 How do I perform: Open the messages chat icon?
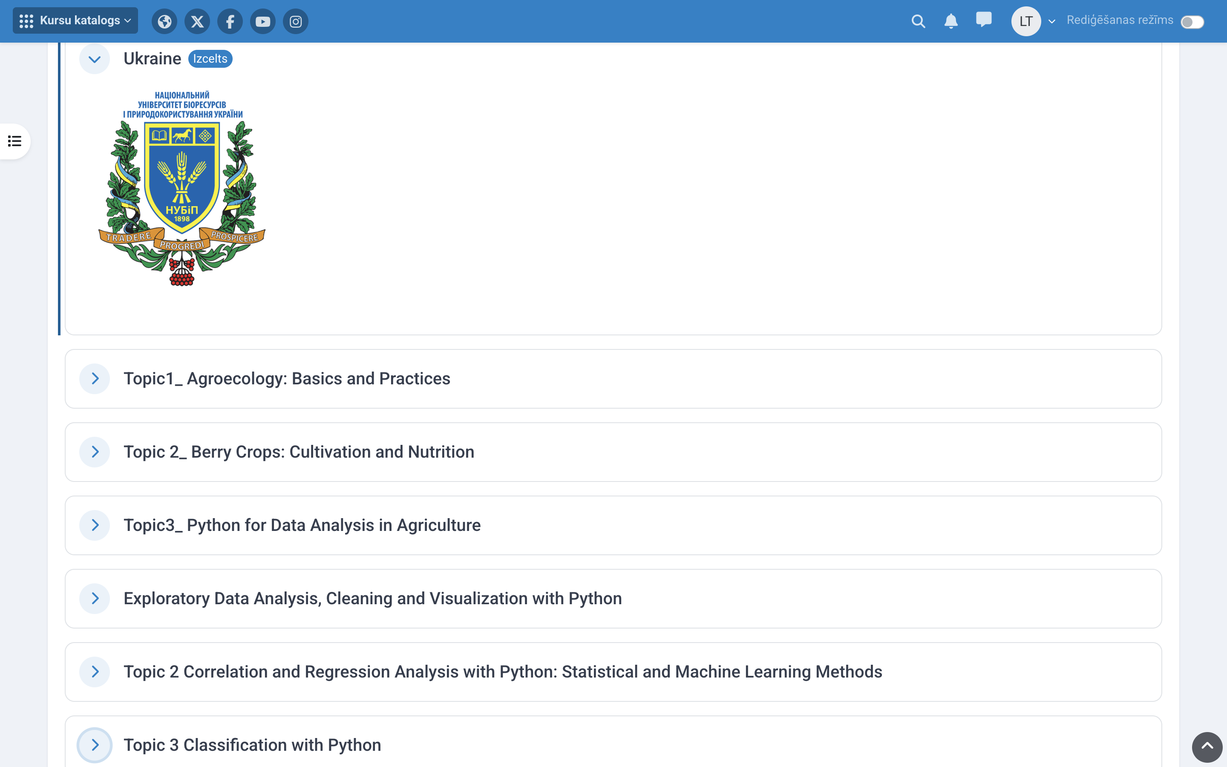(984, 20)
